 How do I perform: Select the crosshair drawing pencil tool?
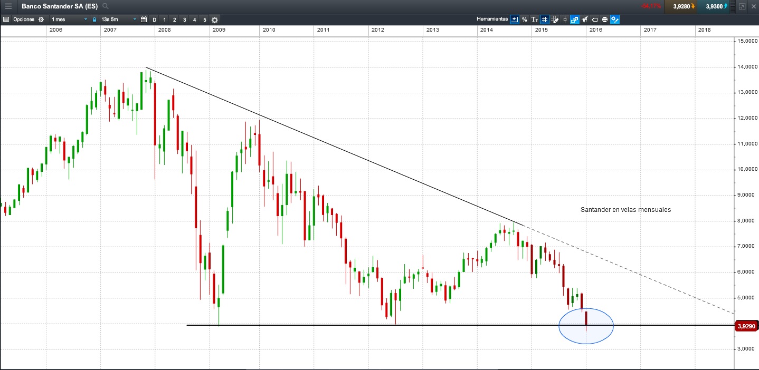[555, 20]
